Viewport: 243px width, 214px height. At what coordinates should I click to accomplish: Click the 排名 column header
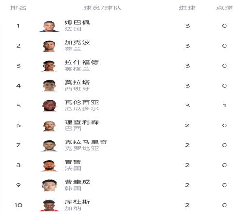pyautogui.click(x=18, y=8)
